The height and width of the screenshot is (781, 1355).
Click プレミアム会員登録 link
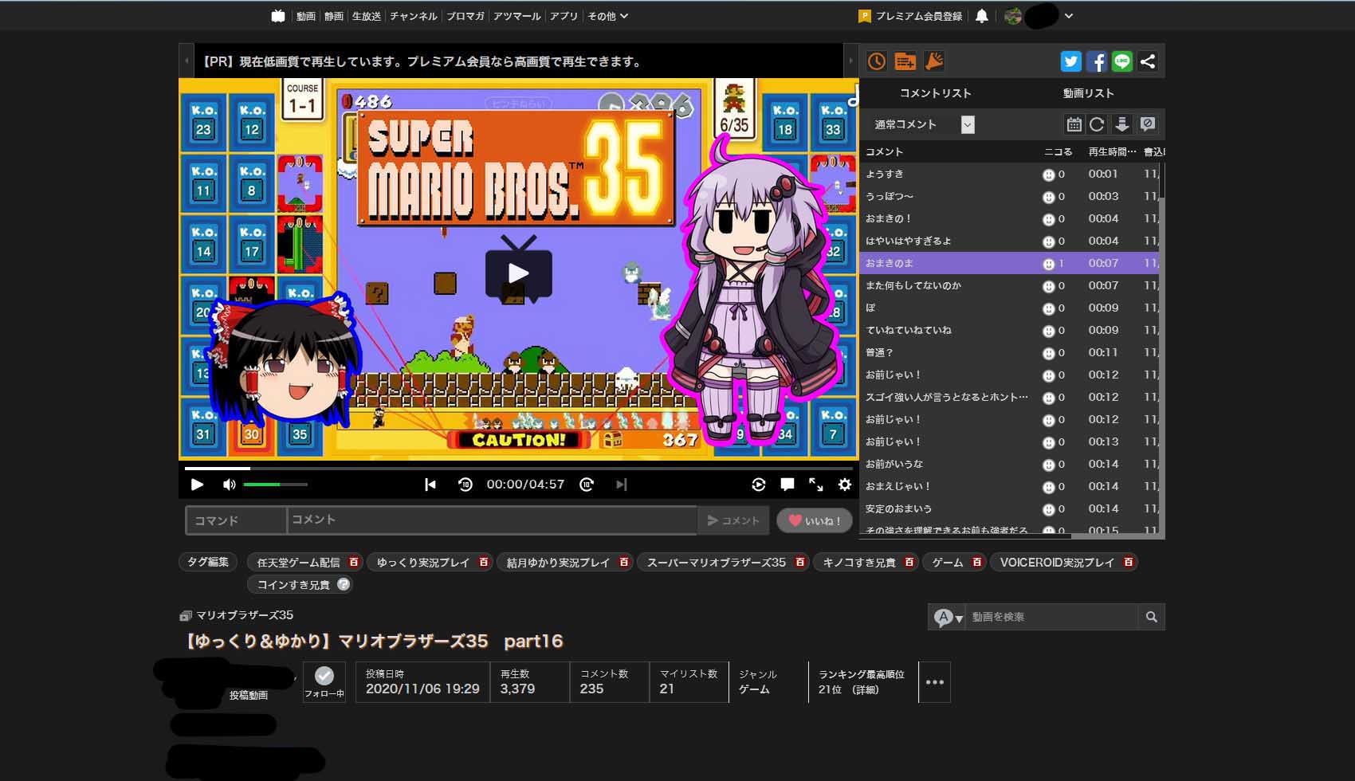[910, 16]
